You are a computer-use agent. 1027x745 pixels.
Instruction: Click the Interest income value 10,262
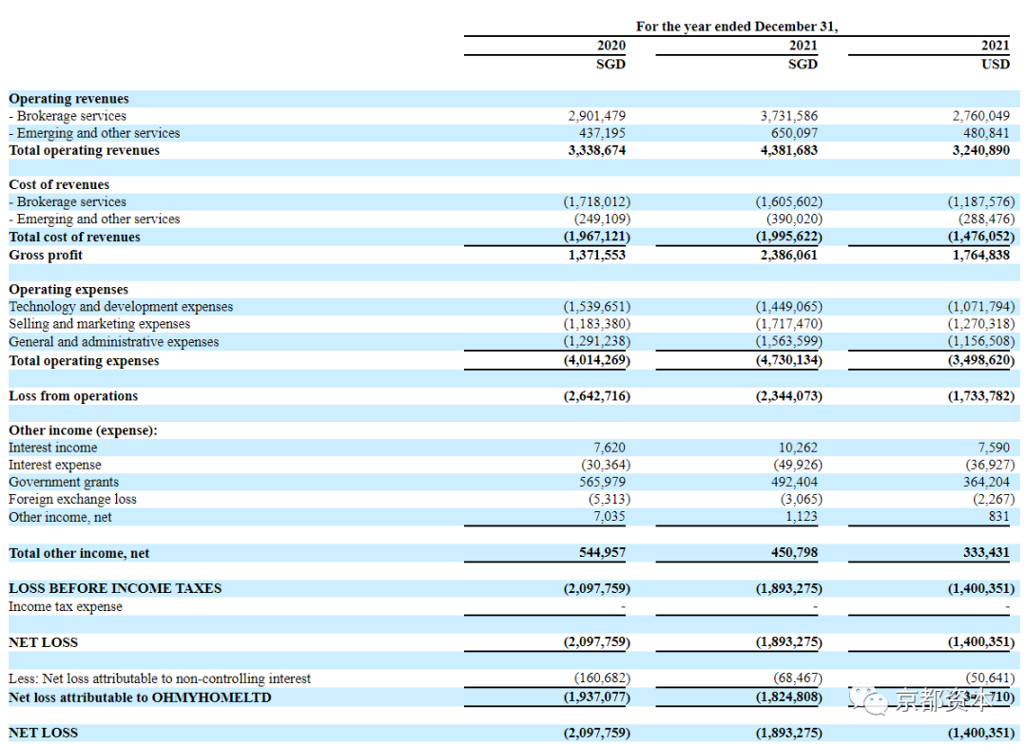(798, 448)
